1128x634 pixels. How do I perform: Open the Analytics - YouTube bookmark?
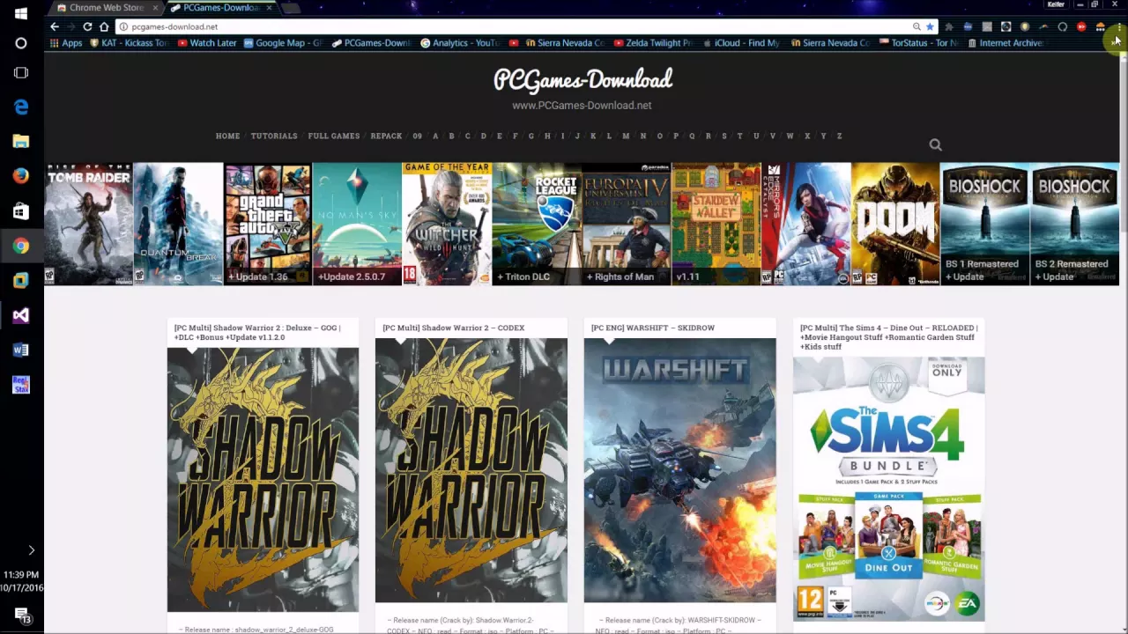461,42
